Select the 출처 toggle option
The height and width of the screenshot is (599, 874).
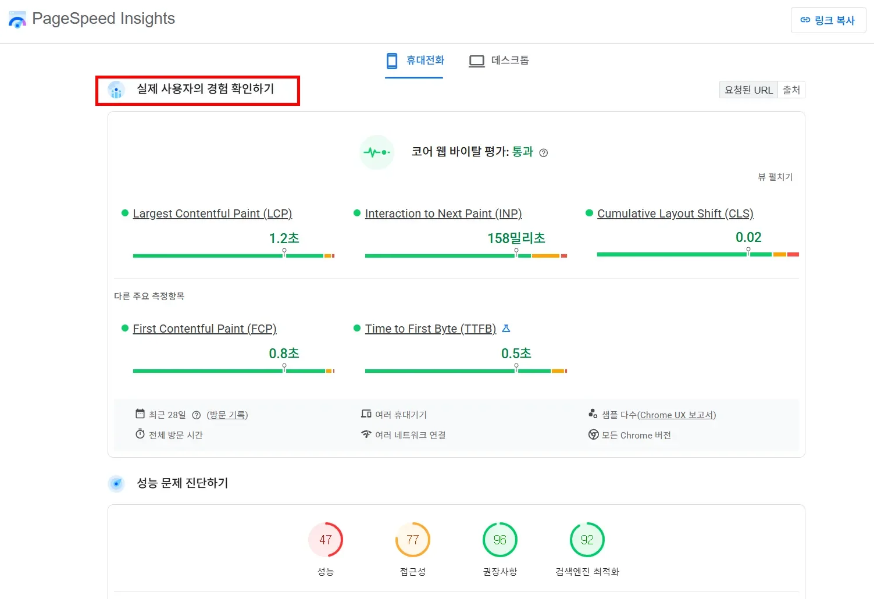[791, 90]
